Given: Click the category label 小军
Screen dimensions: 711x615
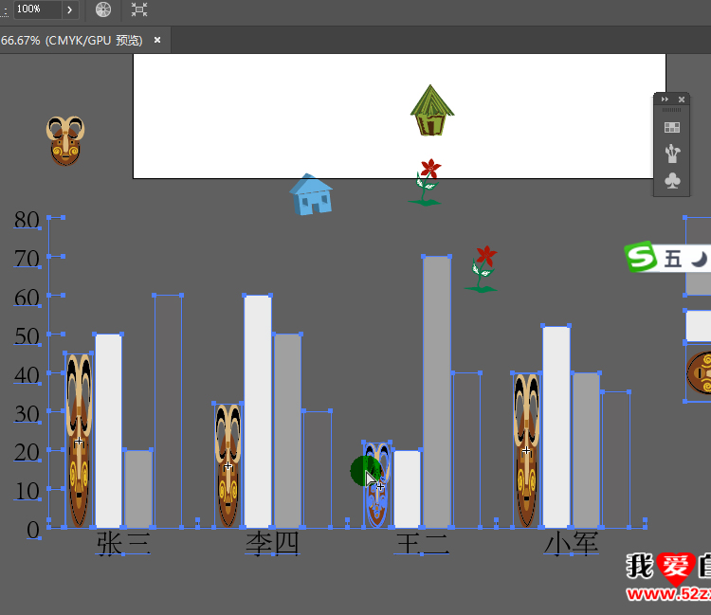Looking at the screenshot, I should click(571, 543).
